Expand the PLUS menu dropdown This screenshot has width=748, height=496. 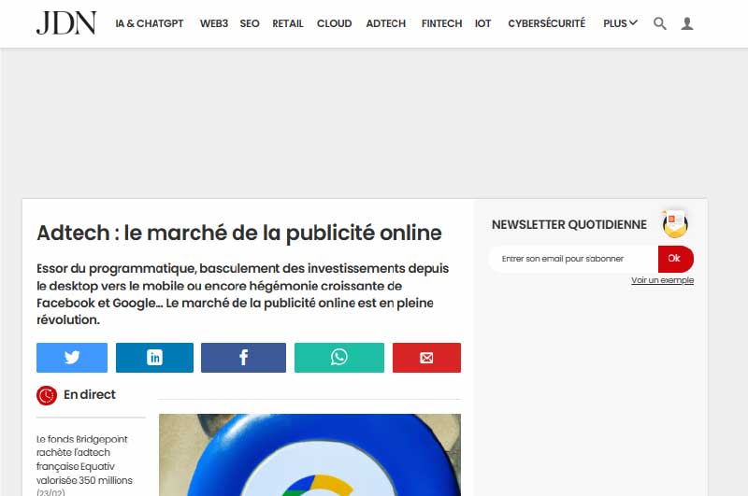pos(620,23)
